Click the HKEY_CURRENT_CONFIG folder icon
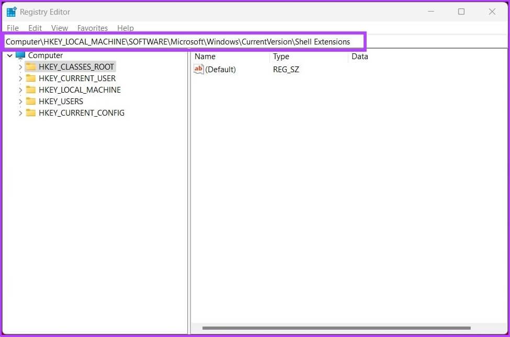Image resolution: width=510 pixels, height=337 pixels. 31,113
